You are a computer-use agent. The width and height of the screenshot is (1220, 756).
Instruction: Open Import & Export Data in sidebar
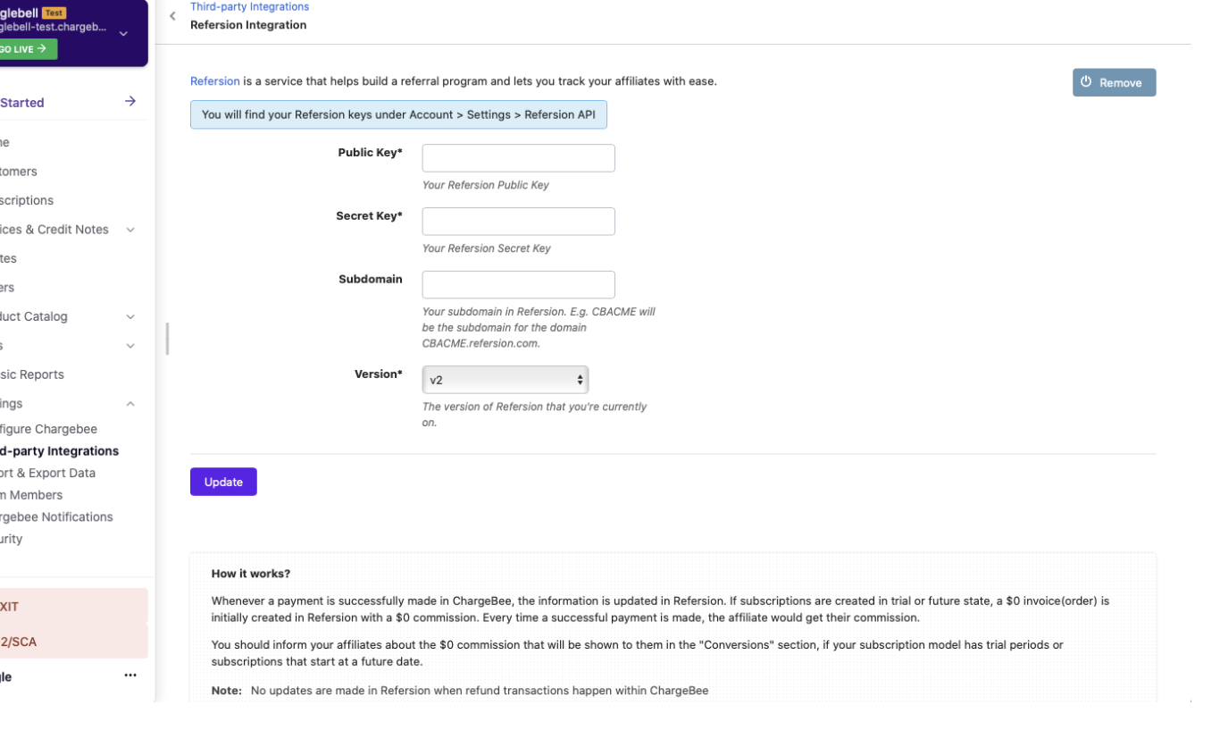48,473
